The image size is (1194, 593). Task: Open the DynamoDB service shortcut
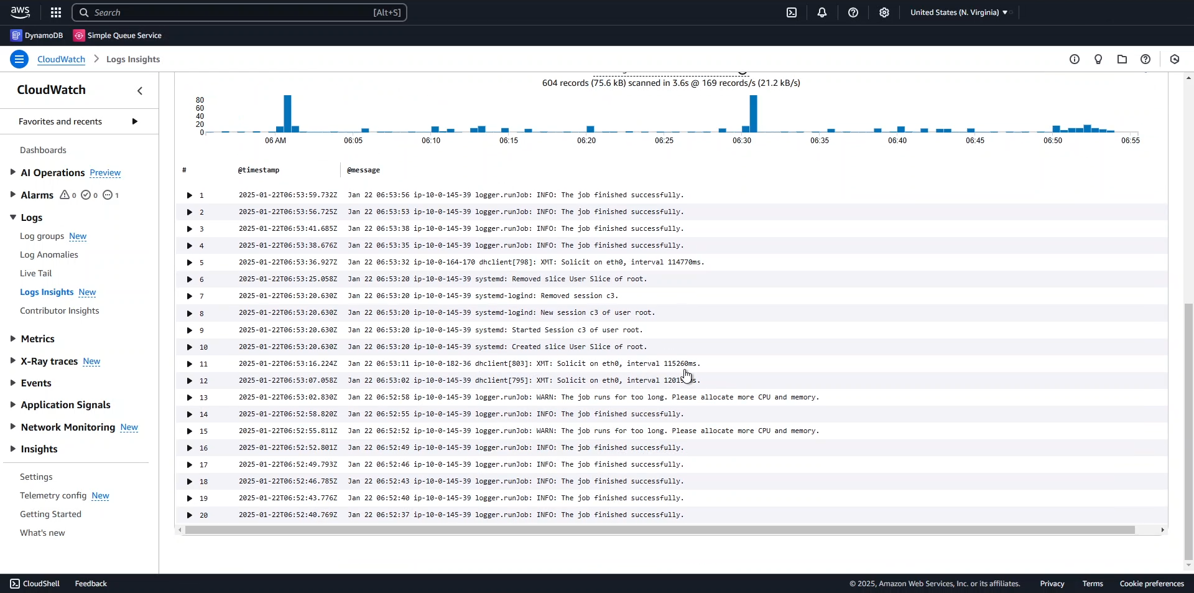click(37, 35)
